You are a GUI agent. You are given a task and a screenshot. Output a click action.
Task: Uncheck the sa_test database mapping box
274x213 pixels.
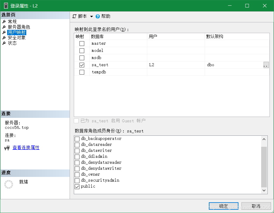82,65
